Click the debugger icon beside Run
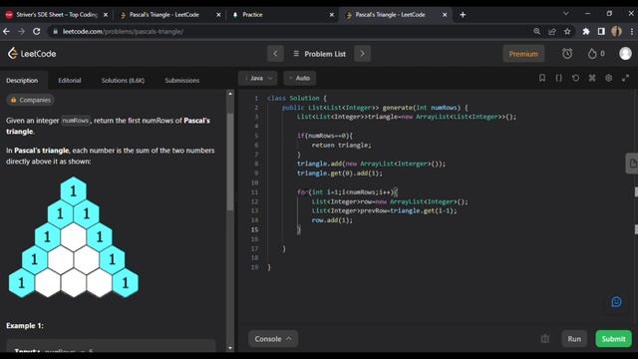 [545, 339]
